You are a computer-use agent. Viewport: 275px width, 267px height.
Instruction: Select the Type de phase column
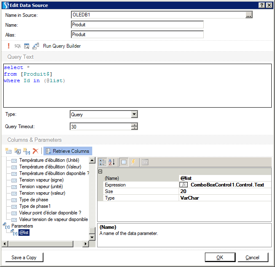click(x=34, y=200)
